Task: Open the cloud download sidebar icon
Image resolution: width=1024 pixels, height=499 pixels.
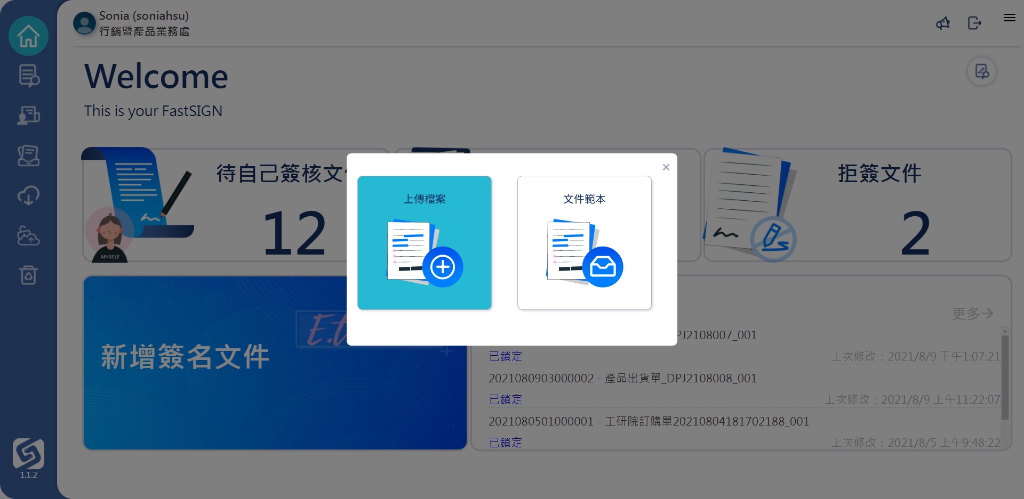Action: (x=28, y=195)
